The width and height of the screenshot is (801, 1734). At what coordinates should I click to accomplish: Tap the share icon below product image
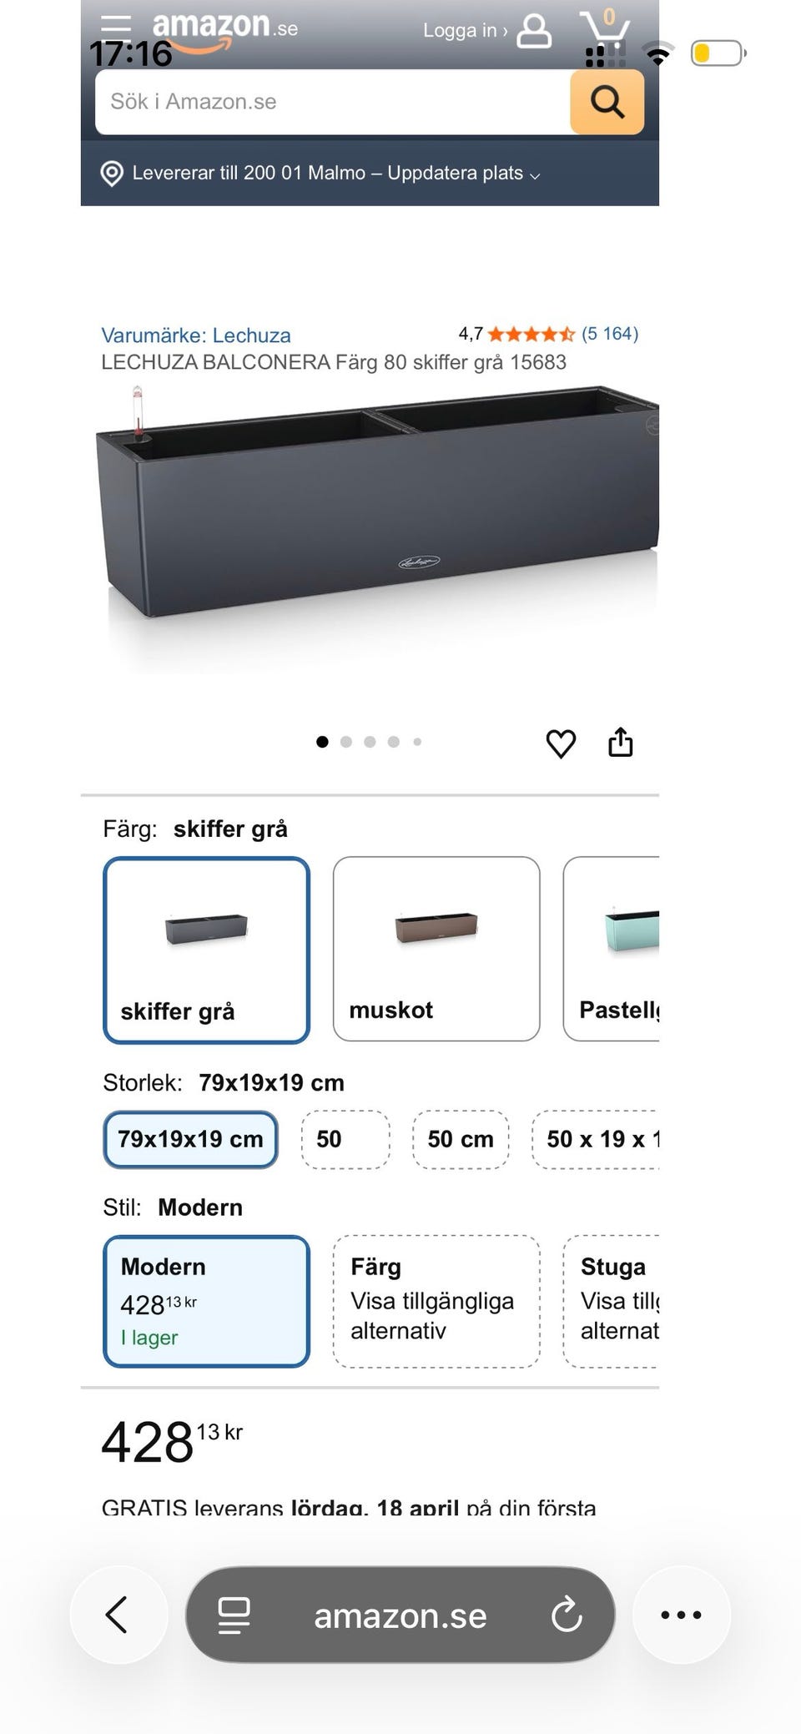(x=620, y=742)
